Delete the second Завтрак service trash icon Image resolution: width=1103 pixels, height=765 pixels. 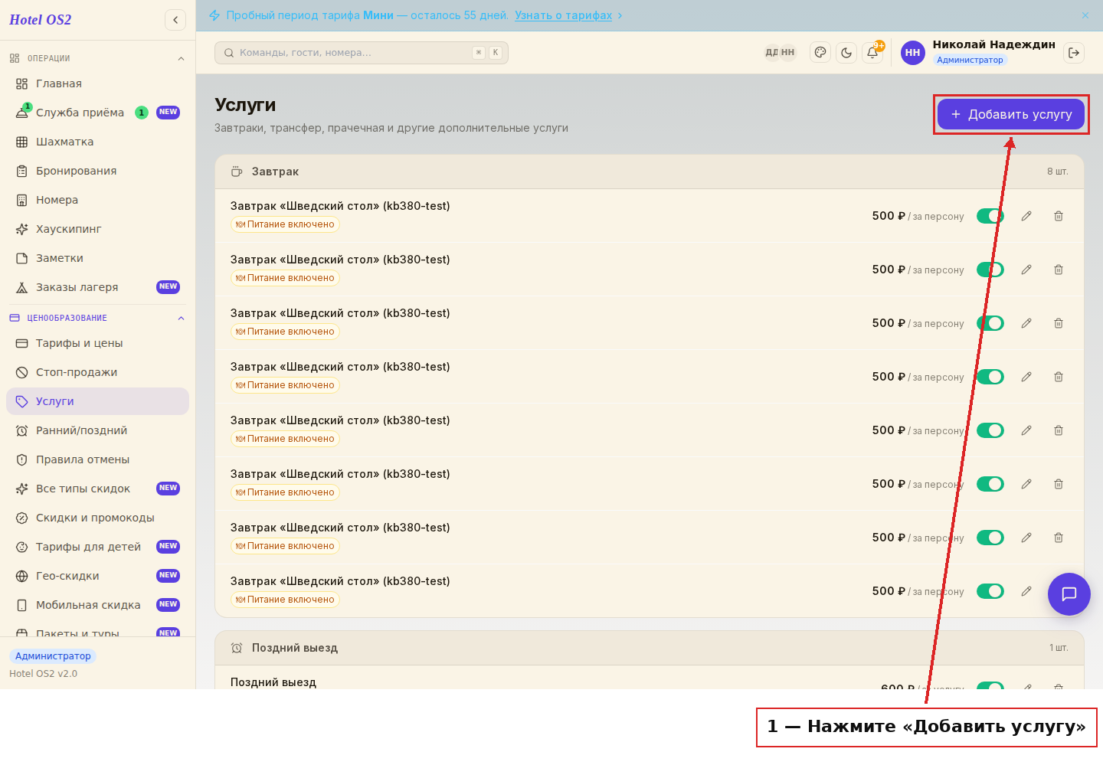(x=1059, y=270)
